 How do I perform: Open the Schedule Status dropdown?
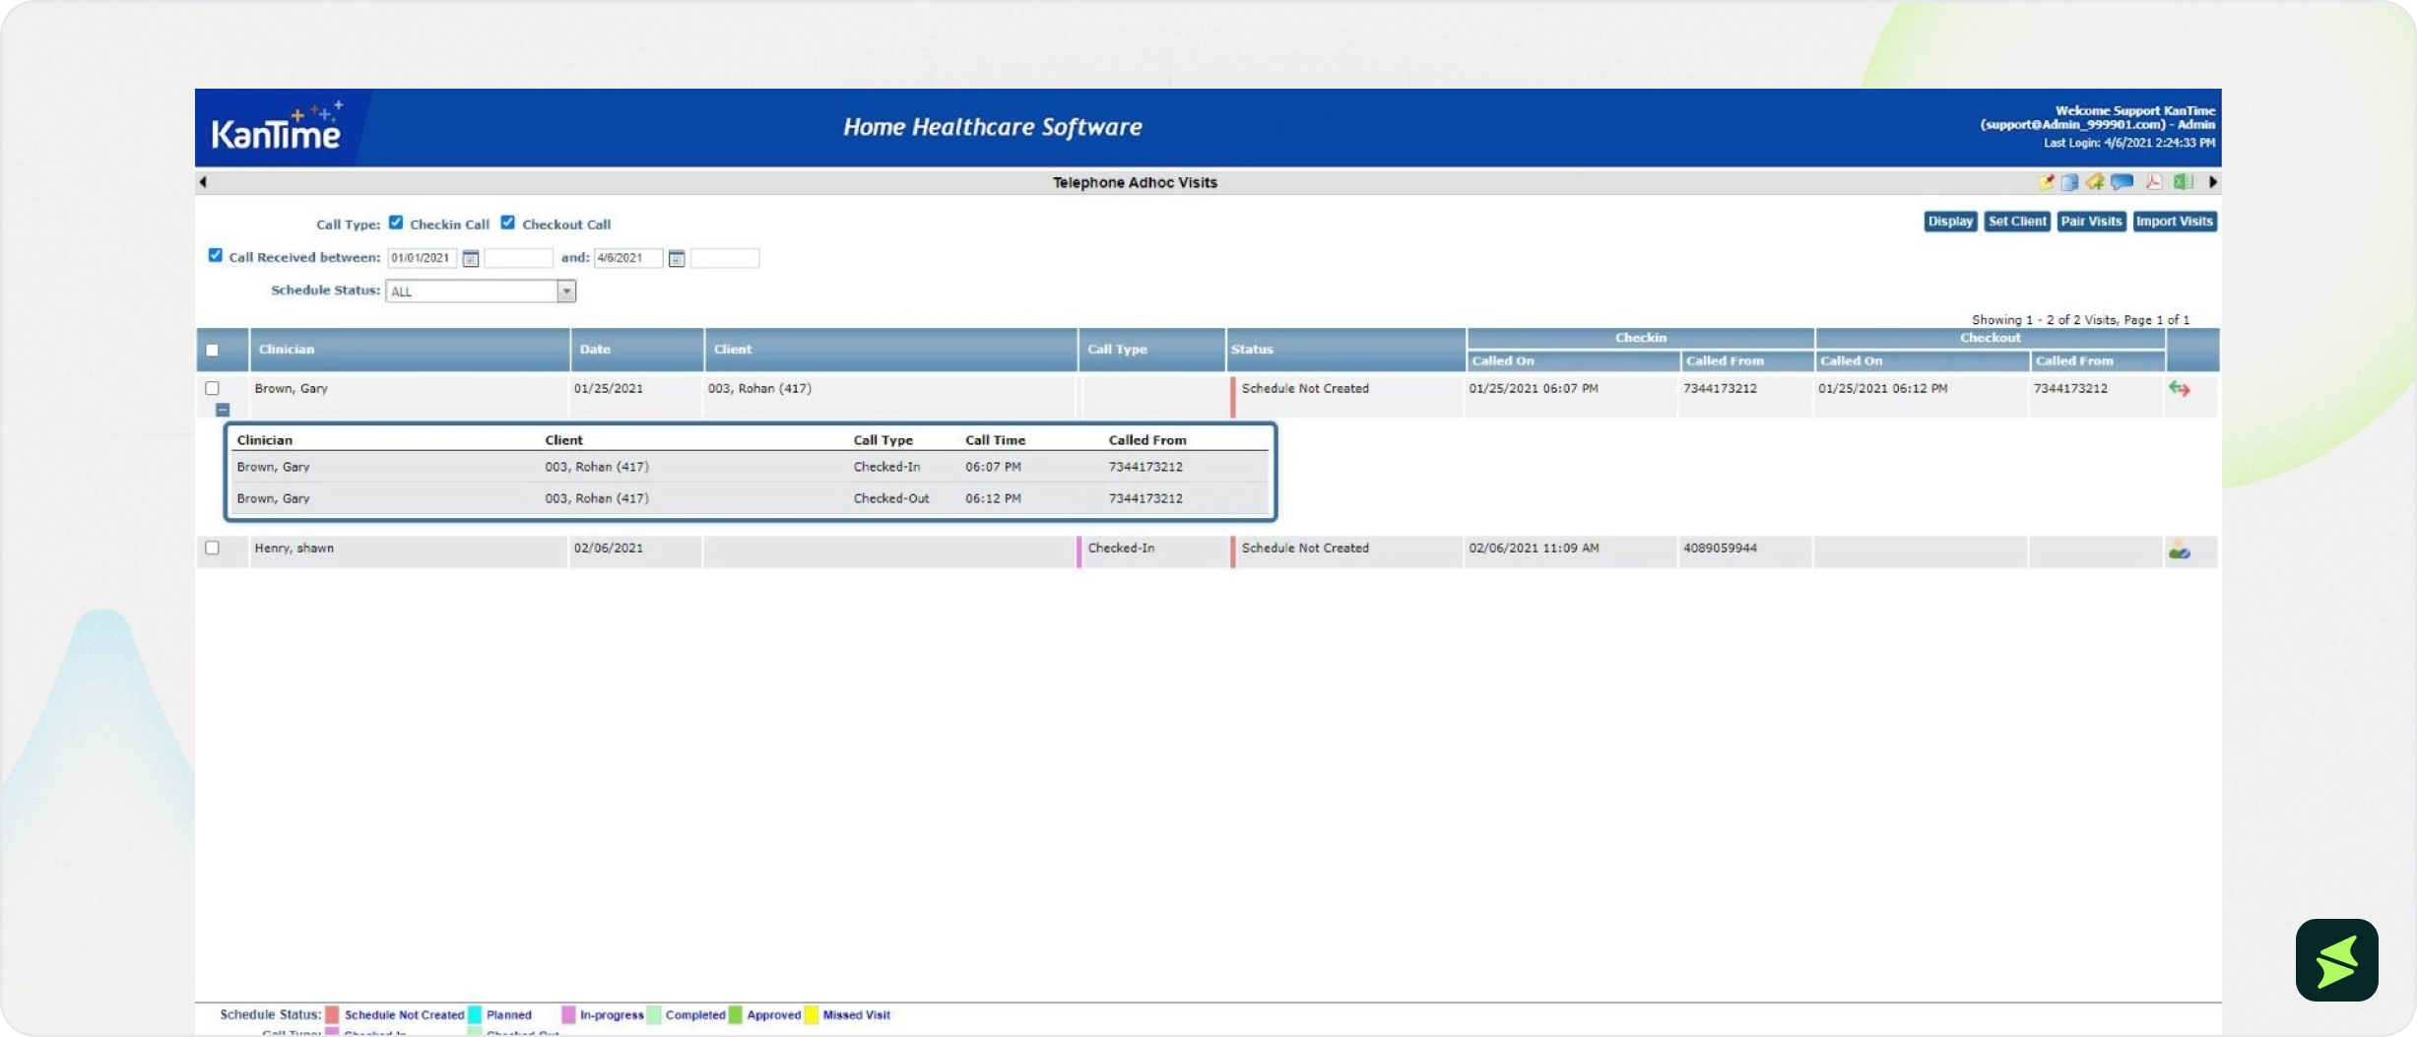click(481, 292)
